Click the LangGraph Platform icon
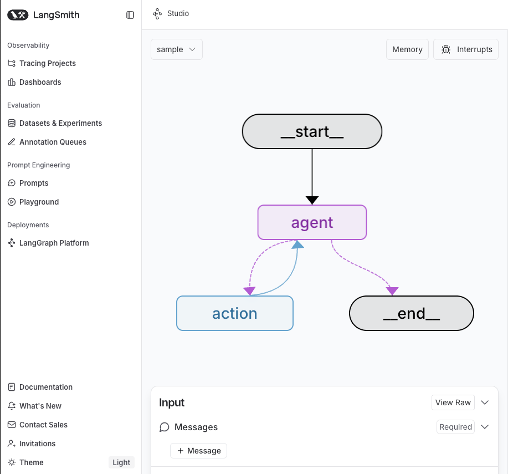 (x=12, y=243)
